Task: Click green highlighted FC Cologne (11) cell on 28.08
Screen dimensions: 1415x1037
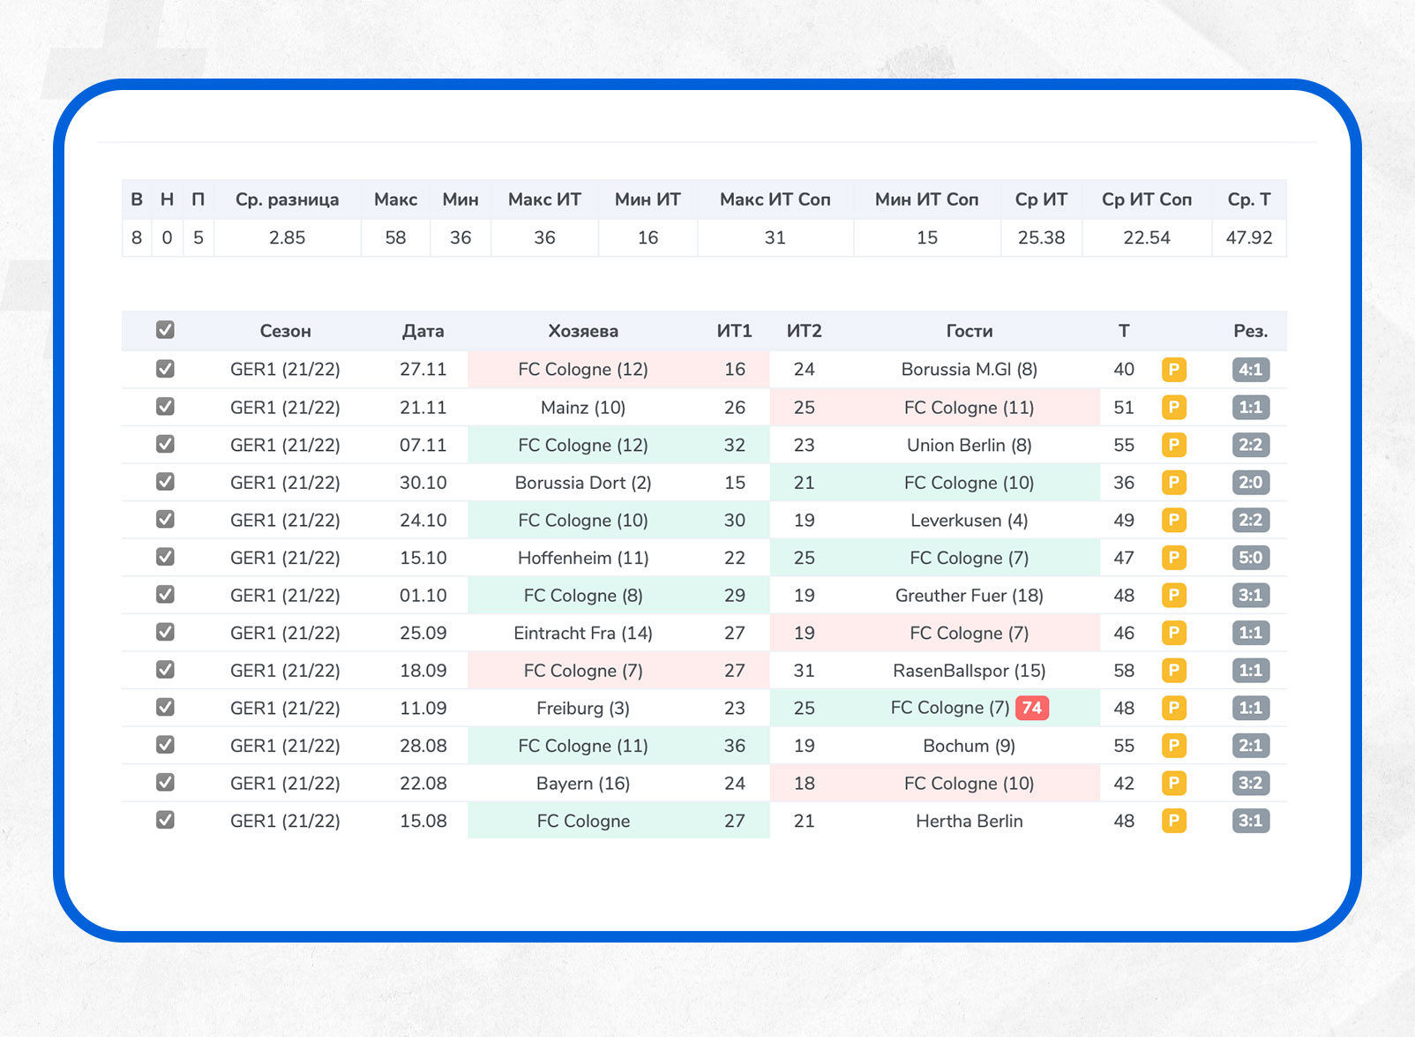Action: click(x=582, y=746)
